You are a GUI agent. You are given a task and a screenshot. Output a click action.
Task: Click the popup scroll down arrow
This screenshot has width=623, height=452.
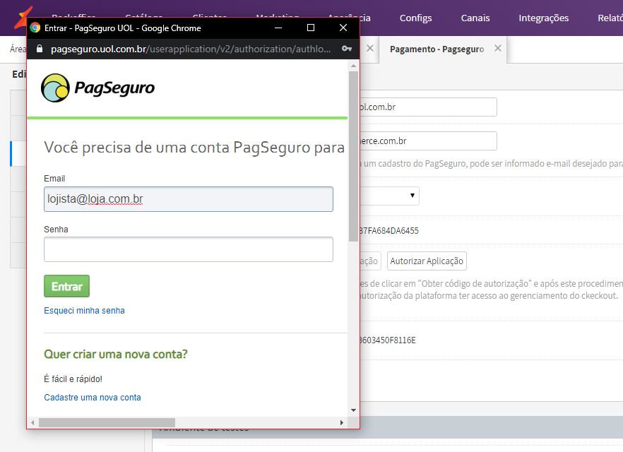click(x=354, y=410)
